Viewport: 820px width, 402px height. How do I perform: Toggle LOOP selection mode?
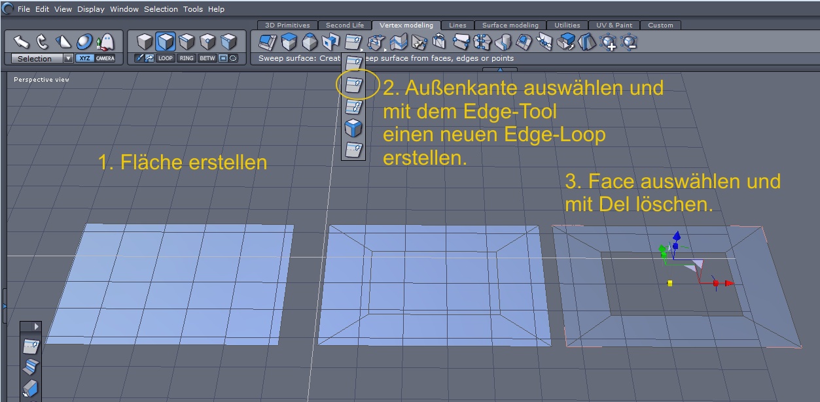(166, 58)
